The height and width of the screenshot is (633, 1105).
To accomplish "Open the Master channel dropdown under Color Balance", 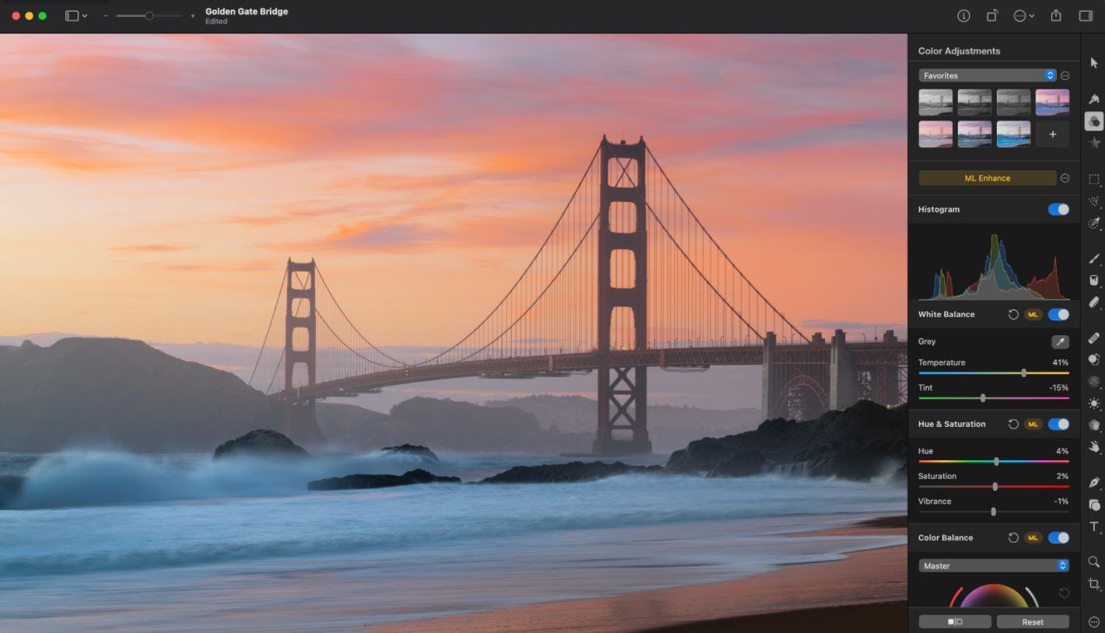I will tap(993, 565).
